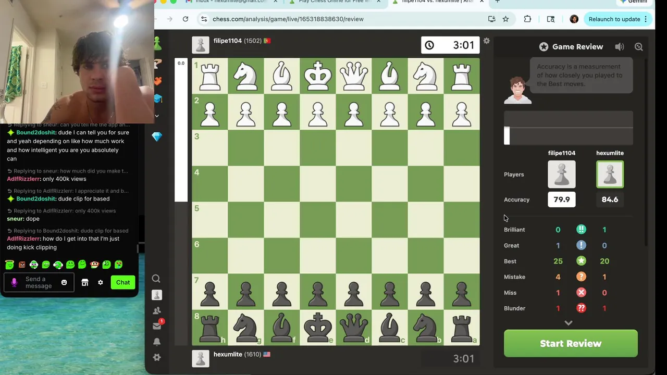The height and width of the screenshot is (375, 667).
Task: Click Relaunch to update button
Action: (x=618, y=19)
